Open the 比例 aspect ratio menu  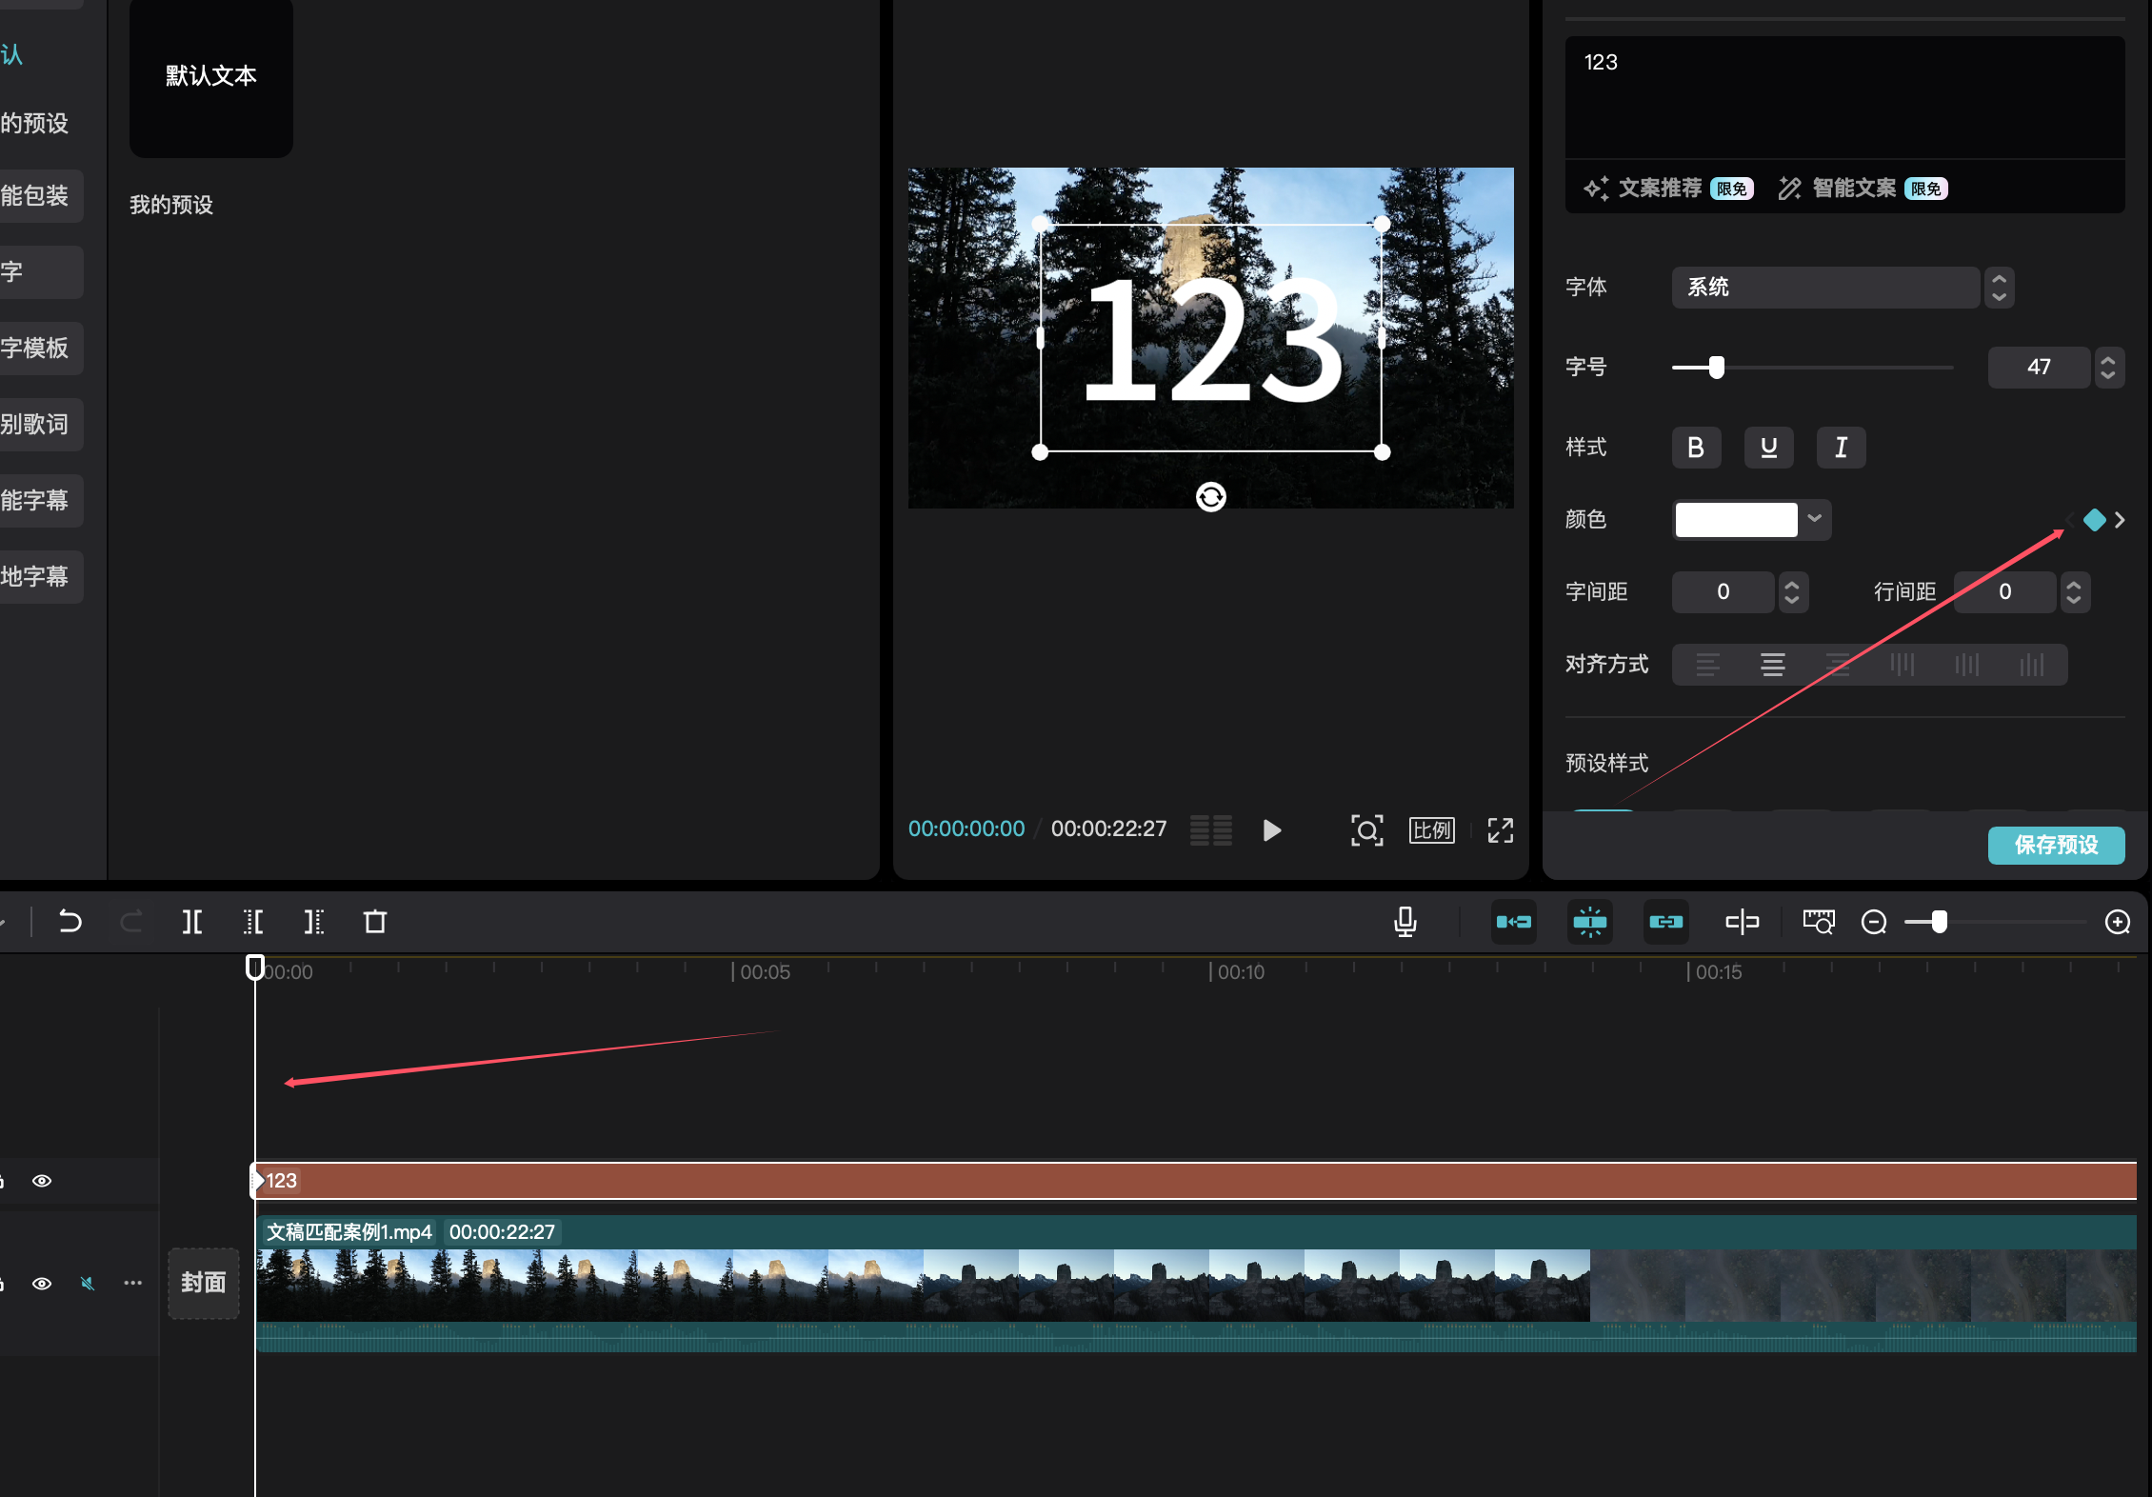click(1432, 830)
